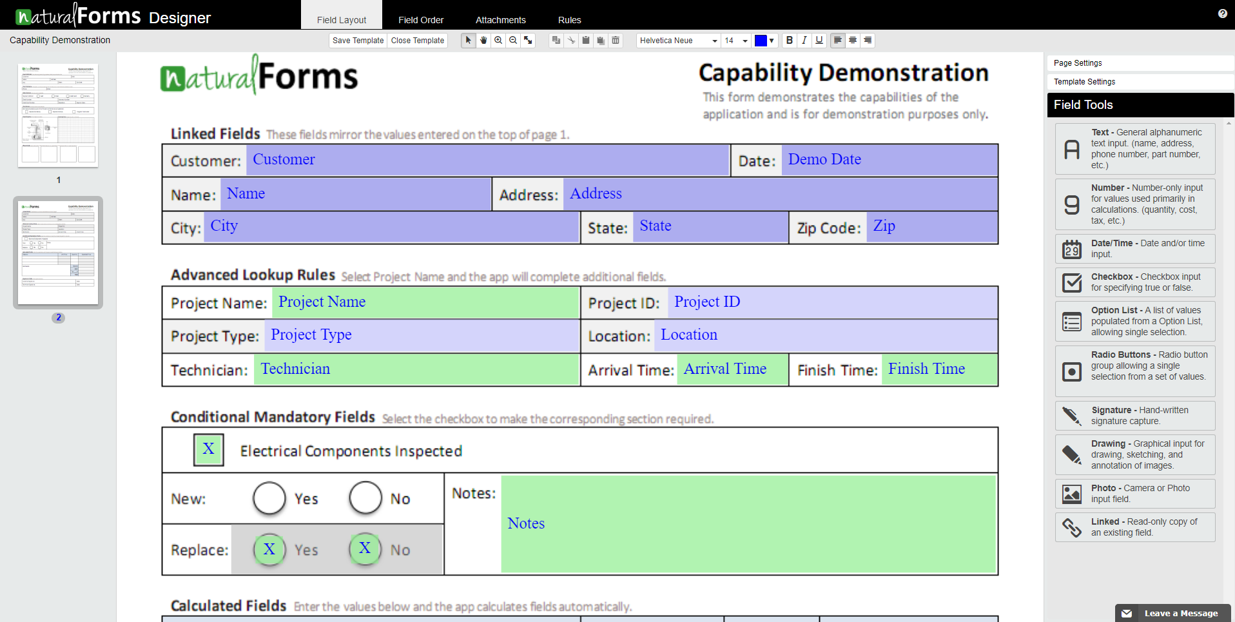Viewport: 1235px width, 622px height.
Task: Click the scissors cut icon
Action: point(571,40)
